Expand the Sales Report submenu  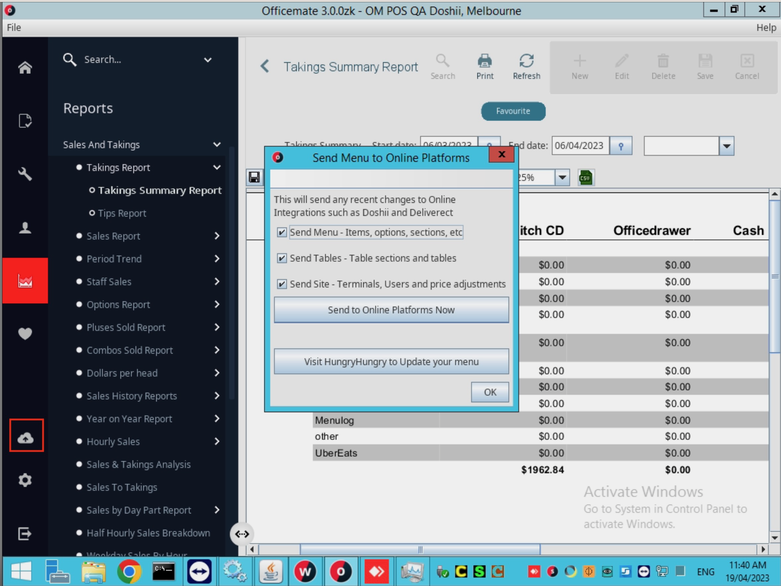[217, 236]
